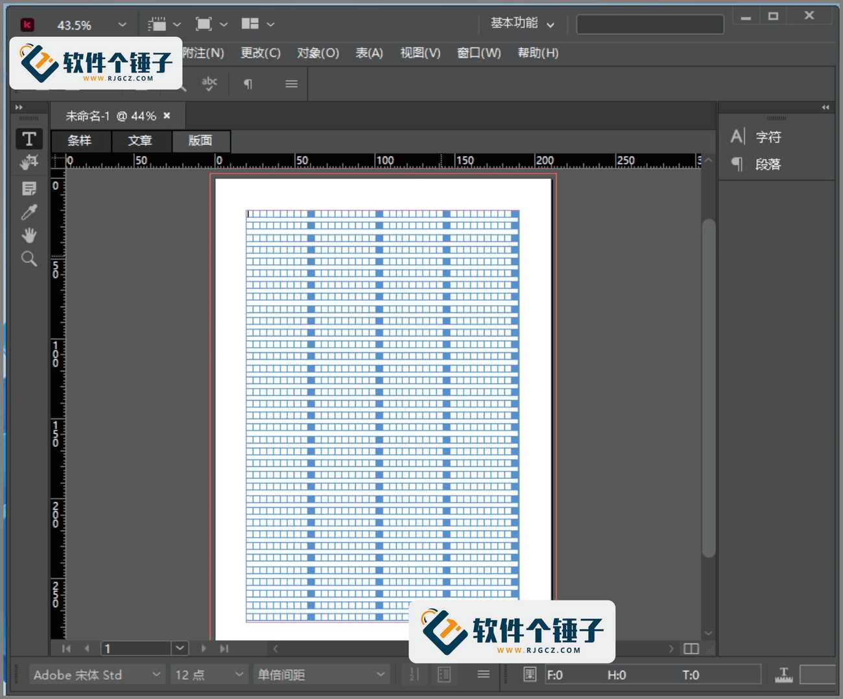The height and width of the screenshot is (699, 843).
Task: Switch to the 文章 view tab
Action: click(x=140, y=141)
